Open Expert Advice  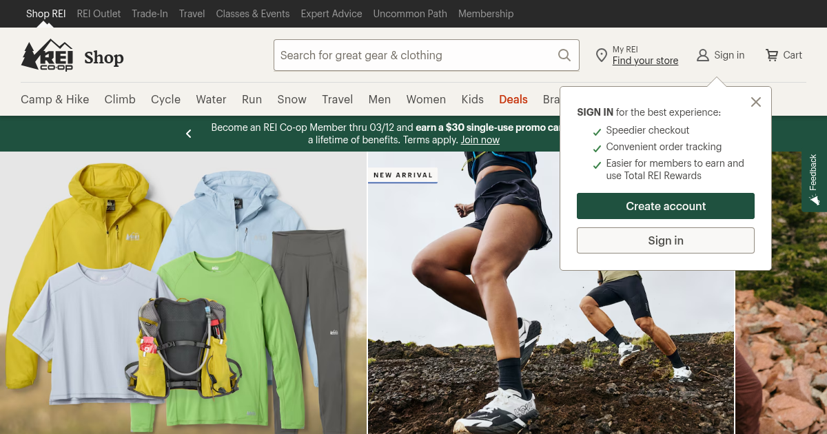[331, 14]
